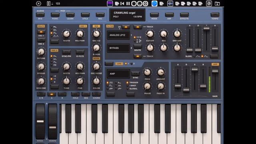Screen dimensions: 256x144
Task: Select OSC 1 sawtooth waveform LED
Action: [52, 27]
